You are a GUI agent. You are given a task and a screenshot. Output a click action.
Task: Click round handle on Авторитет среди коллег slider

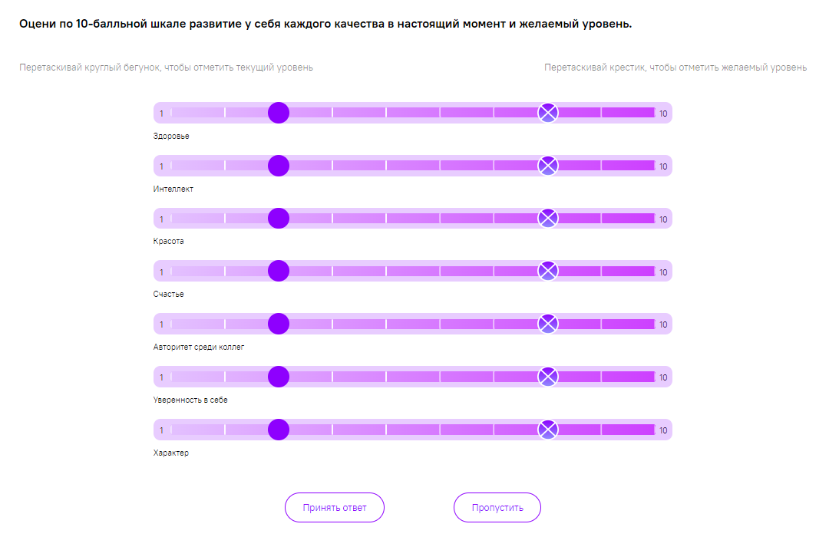[x=279, y=325]
